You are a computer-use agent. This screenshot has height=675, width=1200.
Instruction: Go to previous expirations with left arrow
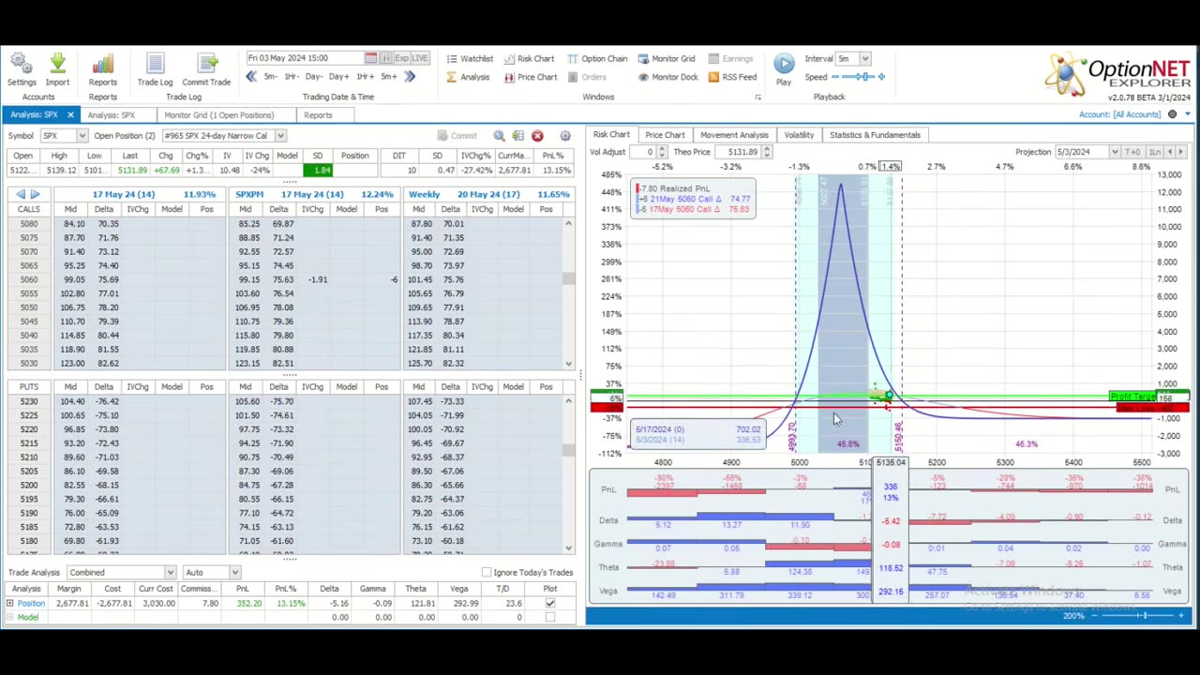coord(21,194)
